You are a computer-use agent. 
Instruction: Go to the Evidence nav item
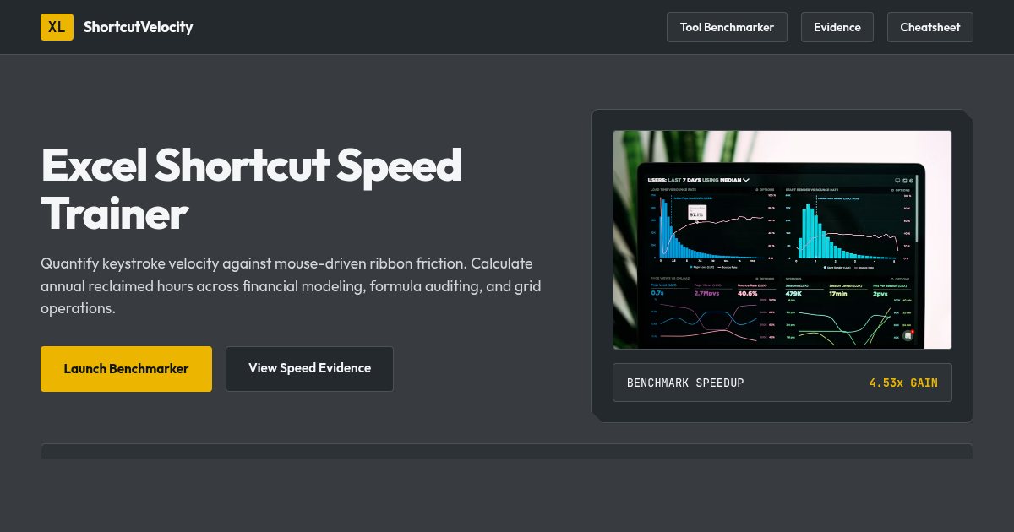(837, 27)
